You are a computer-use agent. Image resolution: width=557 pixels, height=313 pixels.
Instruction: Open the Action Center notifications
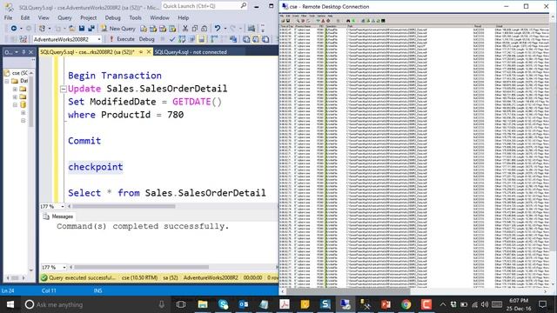coord(542,304)
